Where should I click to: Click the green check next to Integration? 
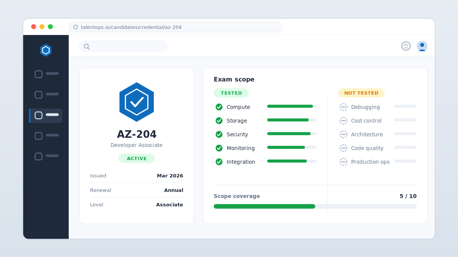[219, 162]
